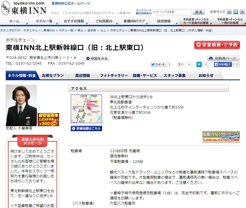Click the TEL：0197-62-1045 text
246x208 pixels.
click(x=24, y=63)
